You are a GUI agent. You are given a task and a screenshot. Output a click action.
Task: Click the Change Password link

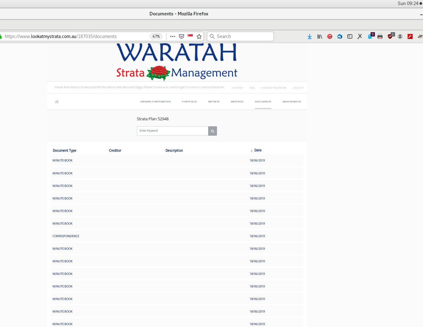[273, 88]
